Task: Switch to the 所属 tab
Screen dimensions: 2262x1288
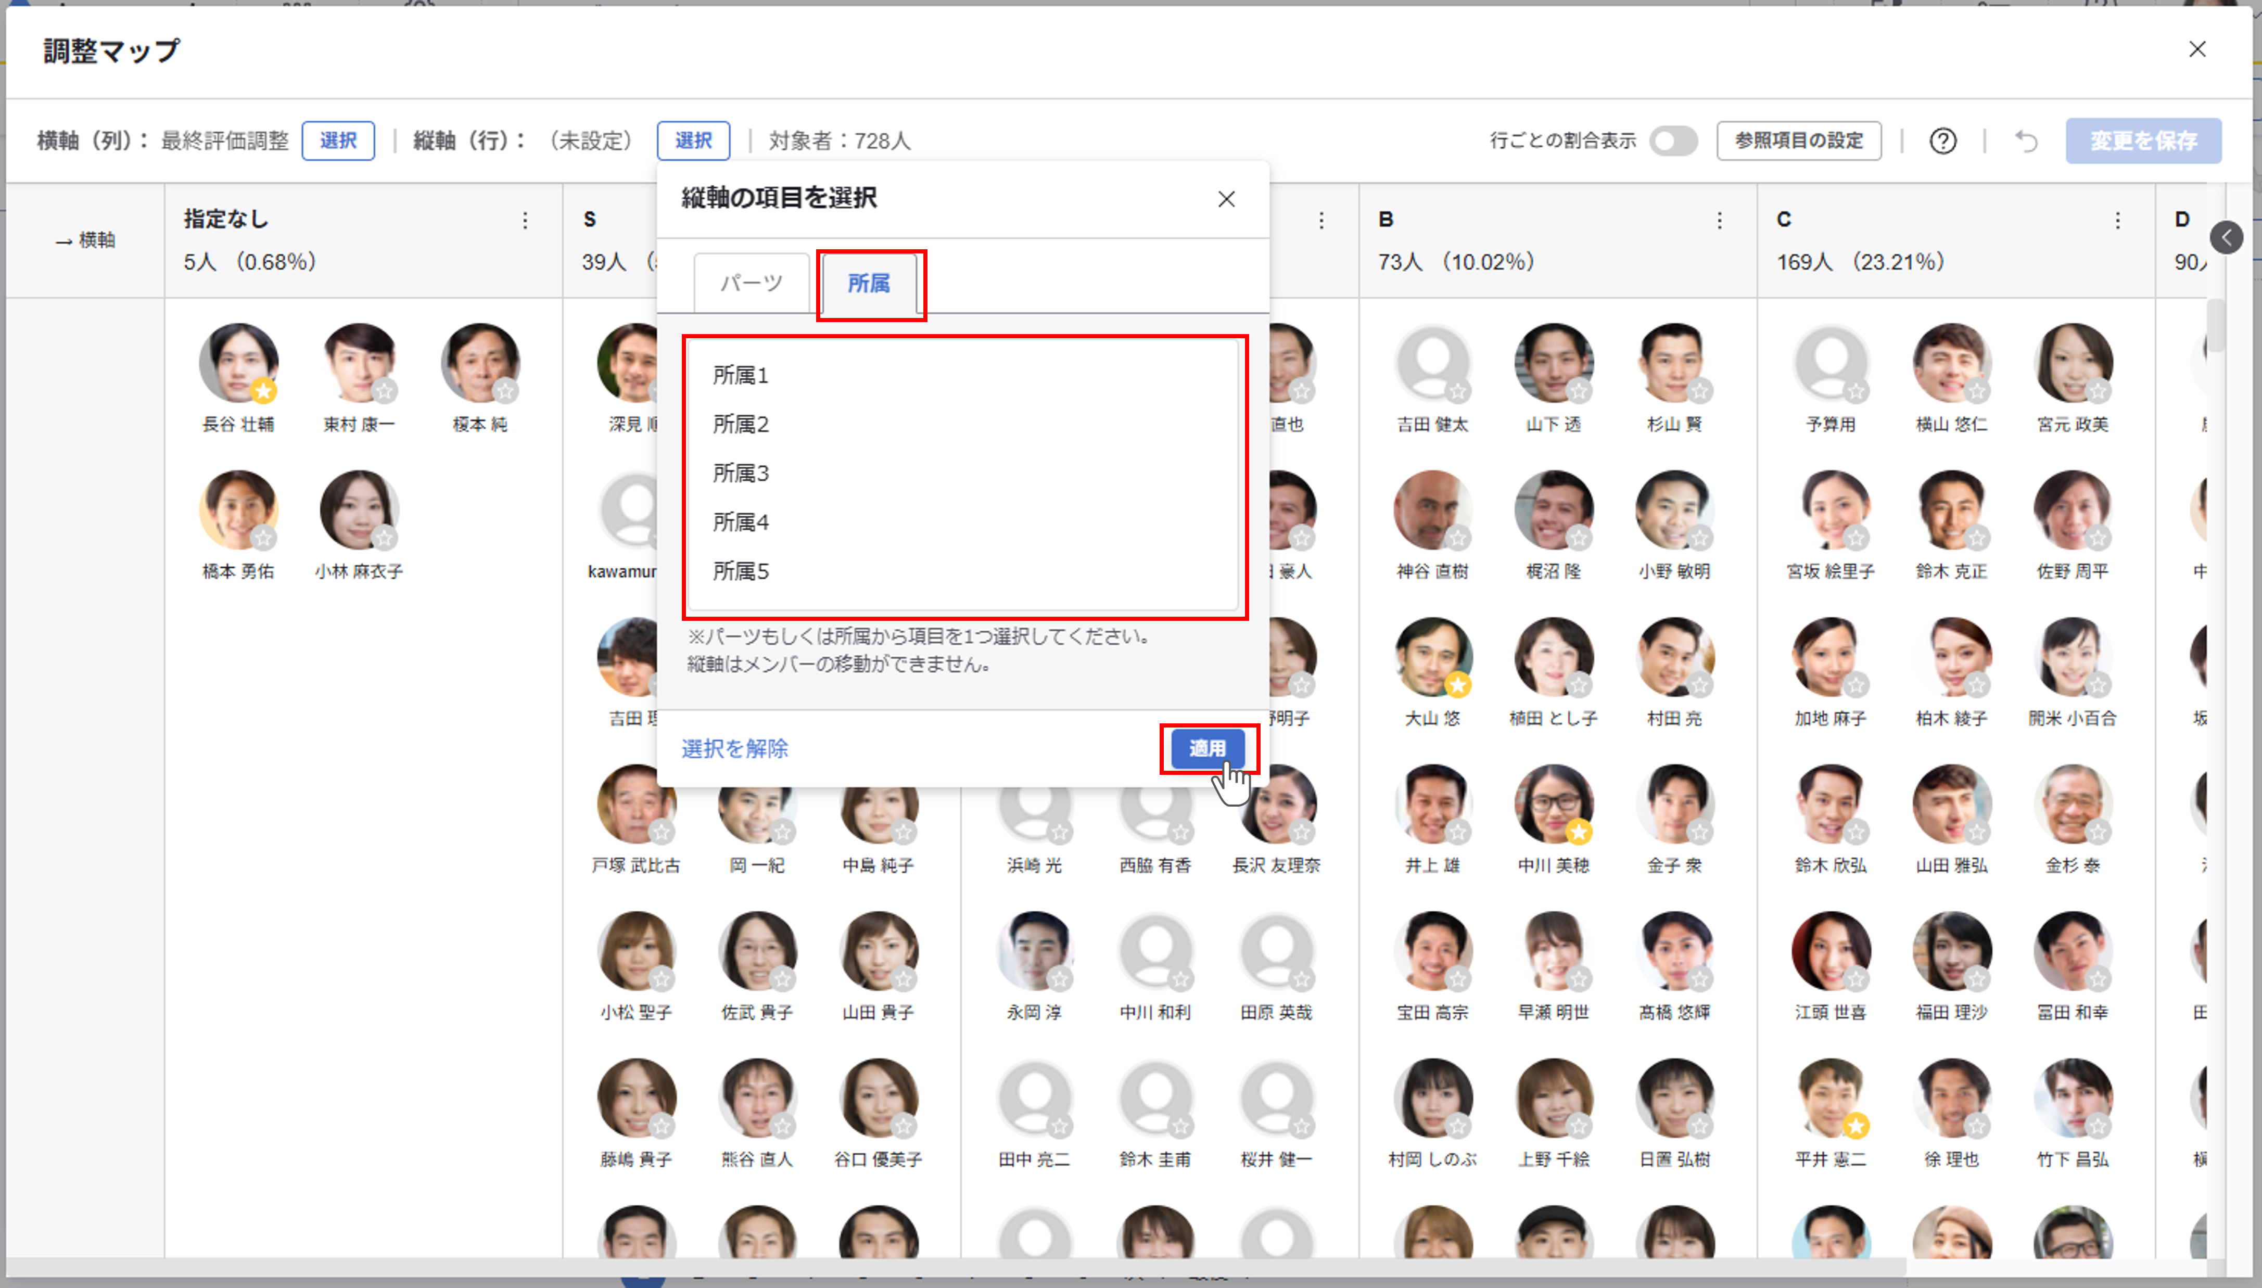Action: pyautogui.click(x=869, y=283)
